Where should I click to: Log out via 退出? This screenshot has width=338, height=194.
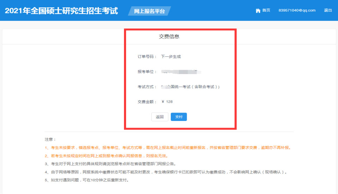click(x=328, y=11)
